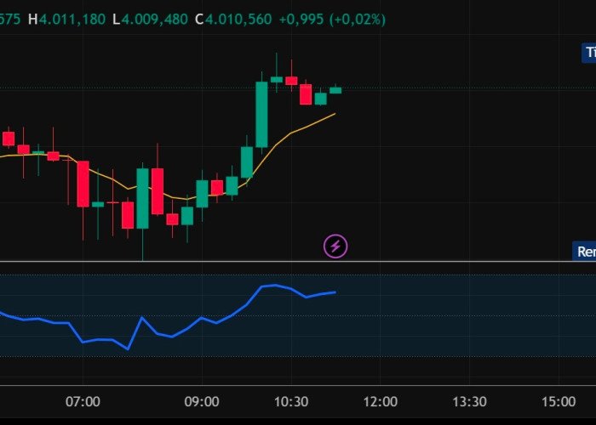This screenshot has width=596, height=425.
Task: Click the purple lightning bolt event icon
Action: [335, 246]
